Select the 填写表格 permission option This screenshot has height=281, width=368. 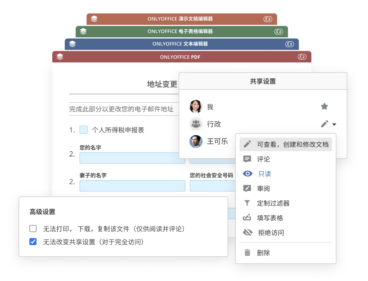286,218
